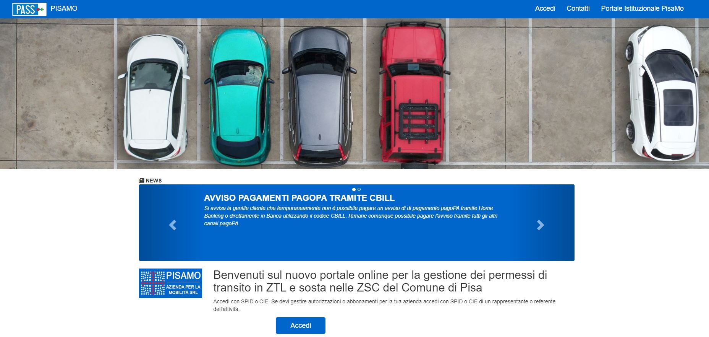
Task: Click the newspaper icon beside NEWS
Action: pos(141,181)
